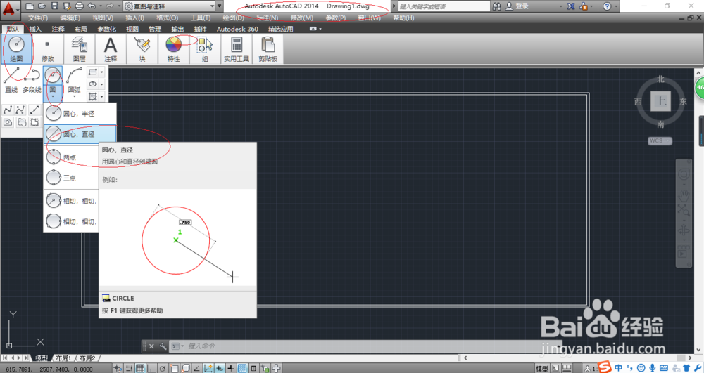Click the binoculars search icon

coord(496,6)
